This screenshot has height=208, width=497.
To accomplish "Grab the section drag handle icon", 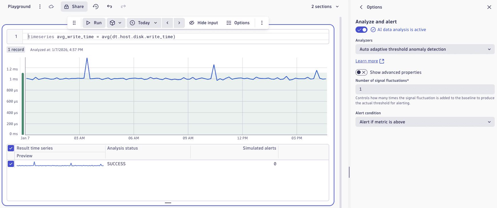I will click(74, 23).
